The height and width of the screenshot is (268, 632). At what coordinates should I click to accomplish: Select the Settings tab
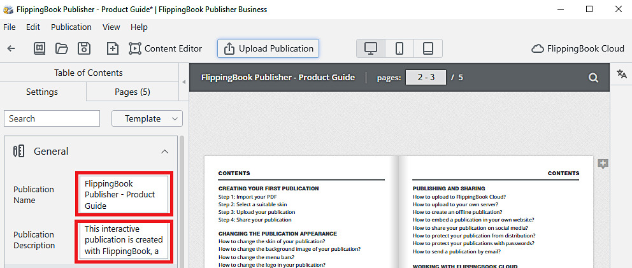tap(42, 92)
